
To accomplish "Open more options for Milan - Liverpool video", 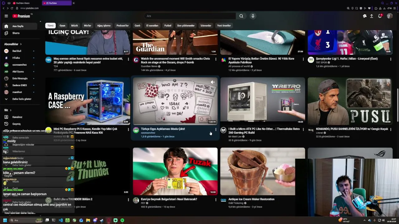I will click(391, 59).
